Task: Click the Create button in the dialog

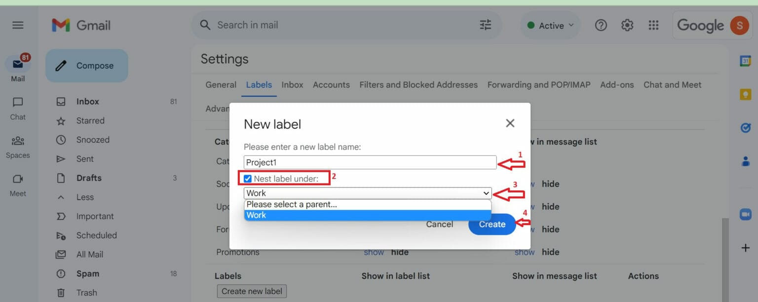Action: [492, 224]
